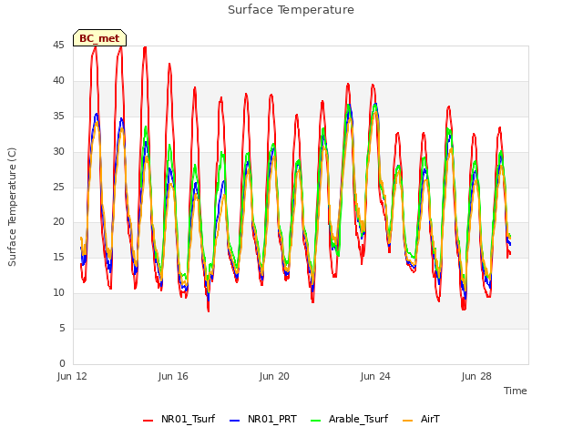Click the 40 y-axis tick label
Image resolution: width=583 pixels, height=437 pixels.
(58, 81)
